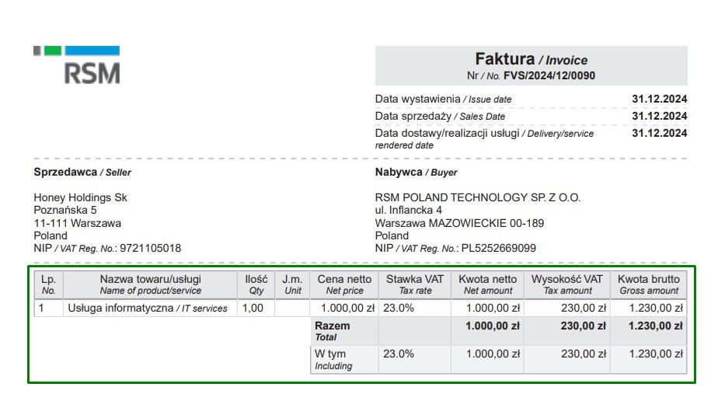Select the Ilość quantity column header

256,284
